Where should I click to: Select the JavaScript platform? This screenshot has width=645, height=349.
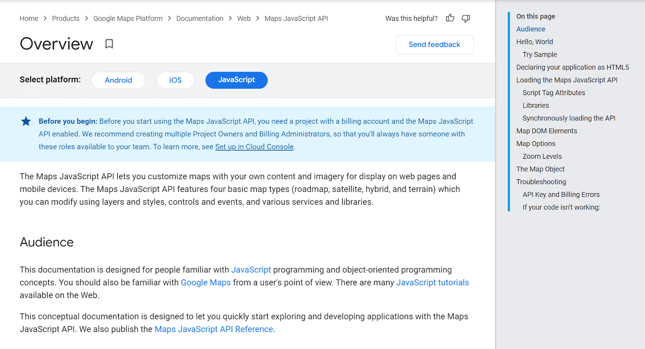pos(237,80)
